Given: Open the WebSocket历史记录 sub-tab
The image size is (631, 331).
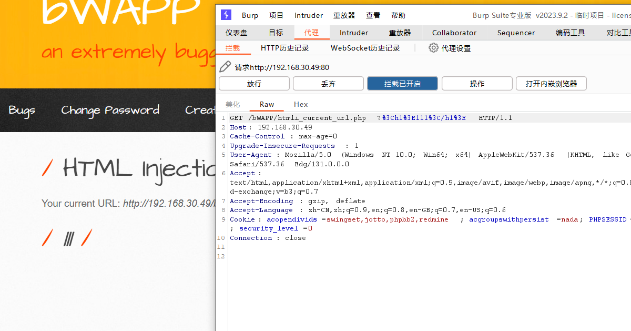Looking at the screenshot, I should [x=365, y=48].
